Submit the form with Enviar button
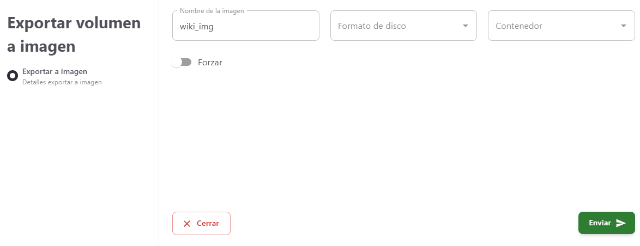This screenshot has height=246, width=640. (x=606, y=223)
